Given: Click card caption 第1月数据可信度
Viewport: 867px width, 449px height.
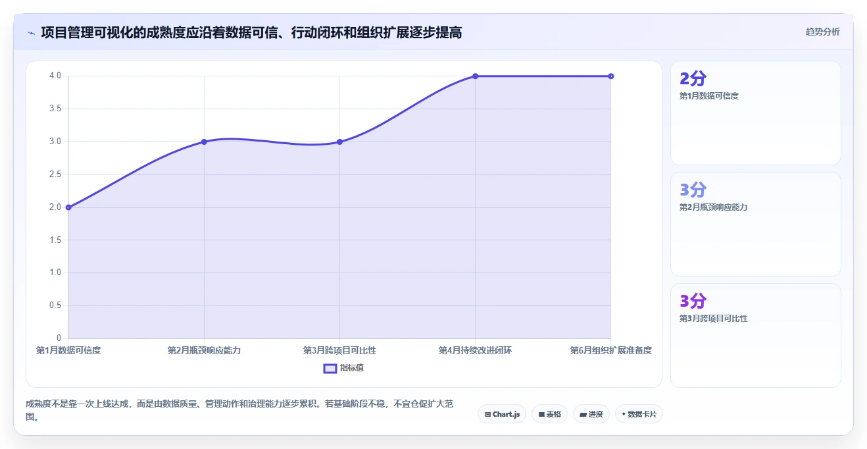Looking at the screenshot, I should [709, 96].
